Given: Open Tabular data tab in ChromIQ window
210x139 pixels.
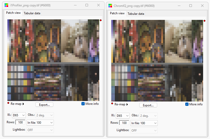Looking at the screenshot, I should click(136, 14).
